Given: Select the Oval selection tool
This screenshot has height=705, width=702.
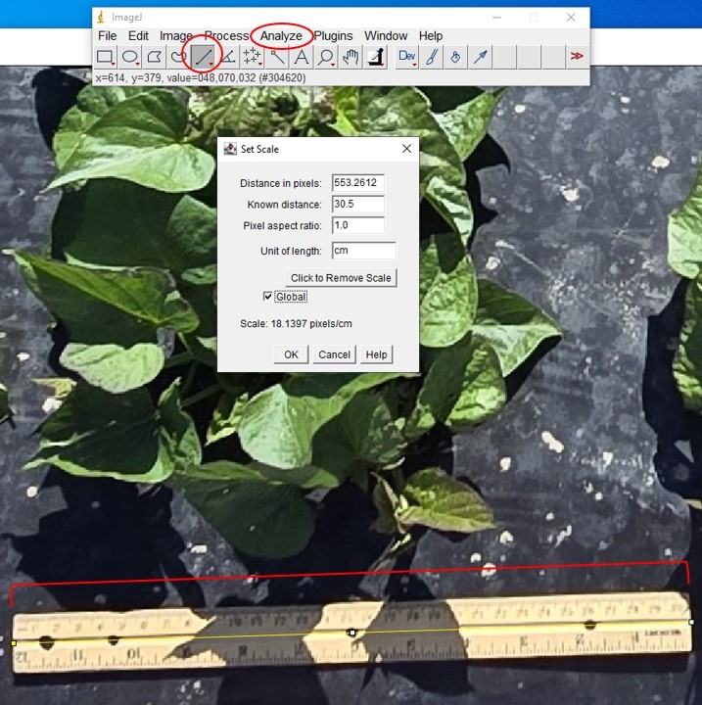Looking at the screenshot, I should (x=130, y=57).
